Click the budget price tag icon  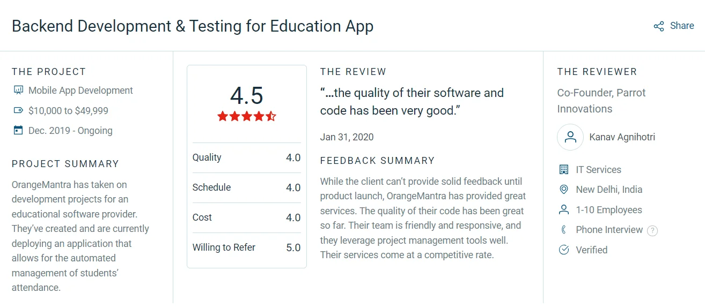pos(18,110)
